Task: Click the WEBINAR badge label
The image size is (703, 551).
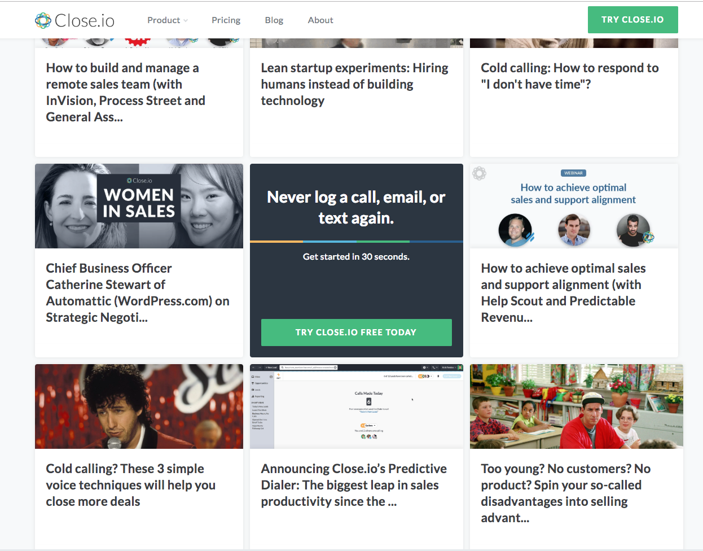Action: click(573, 173)
